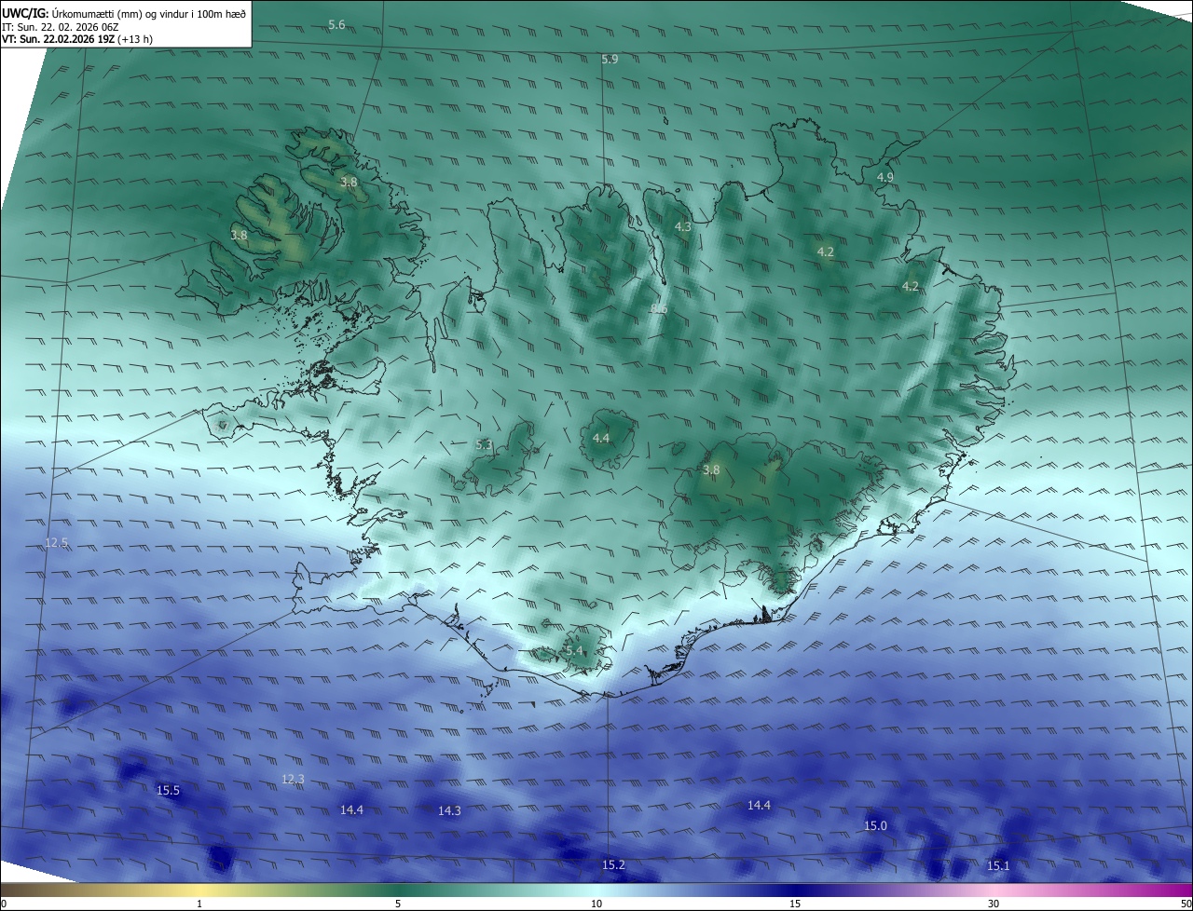Click the color scale tick label 50
The height and width of the screenshot is (911, 1193).
pyautogui.click(x=1186, y=904)
